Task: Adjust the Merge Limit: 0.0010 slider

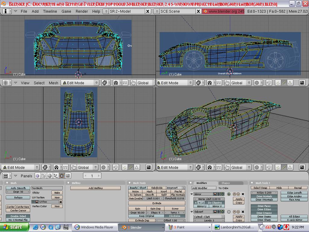Action: tap(209, 199)
